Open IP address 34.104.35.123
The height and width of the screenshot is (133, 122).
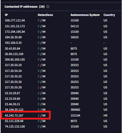coord(14,110)
